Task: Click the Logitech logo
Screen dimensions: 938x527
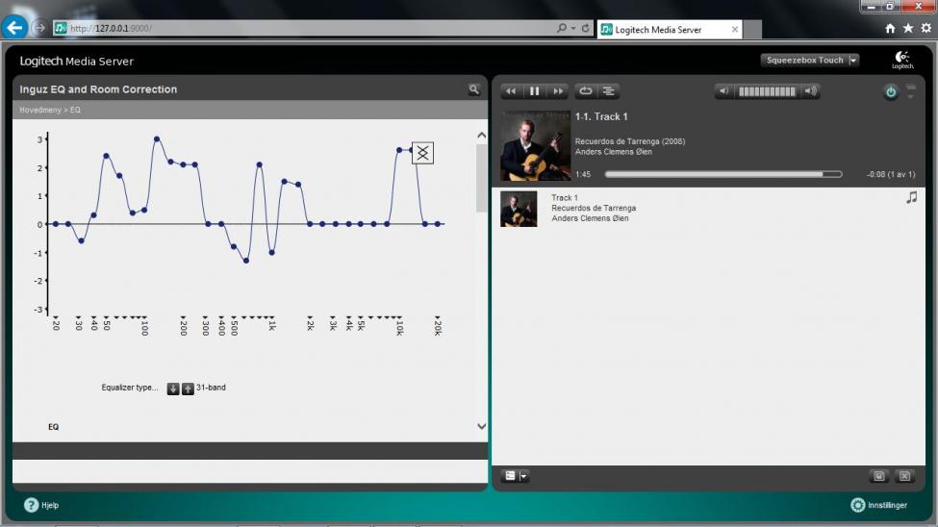Action: [902, 60]
